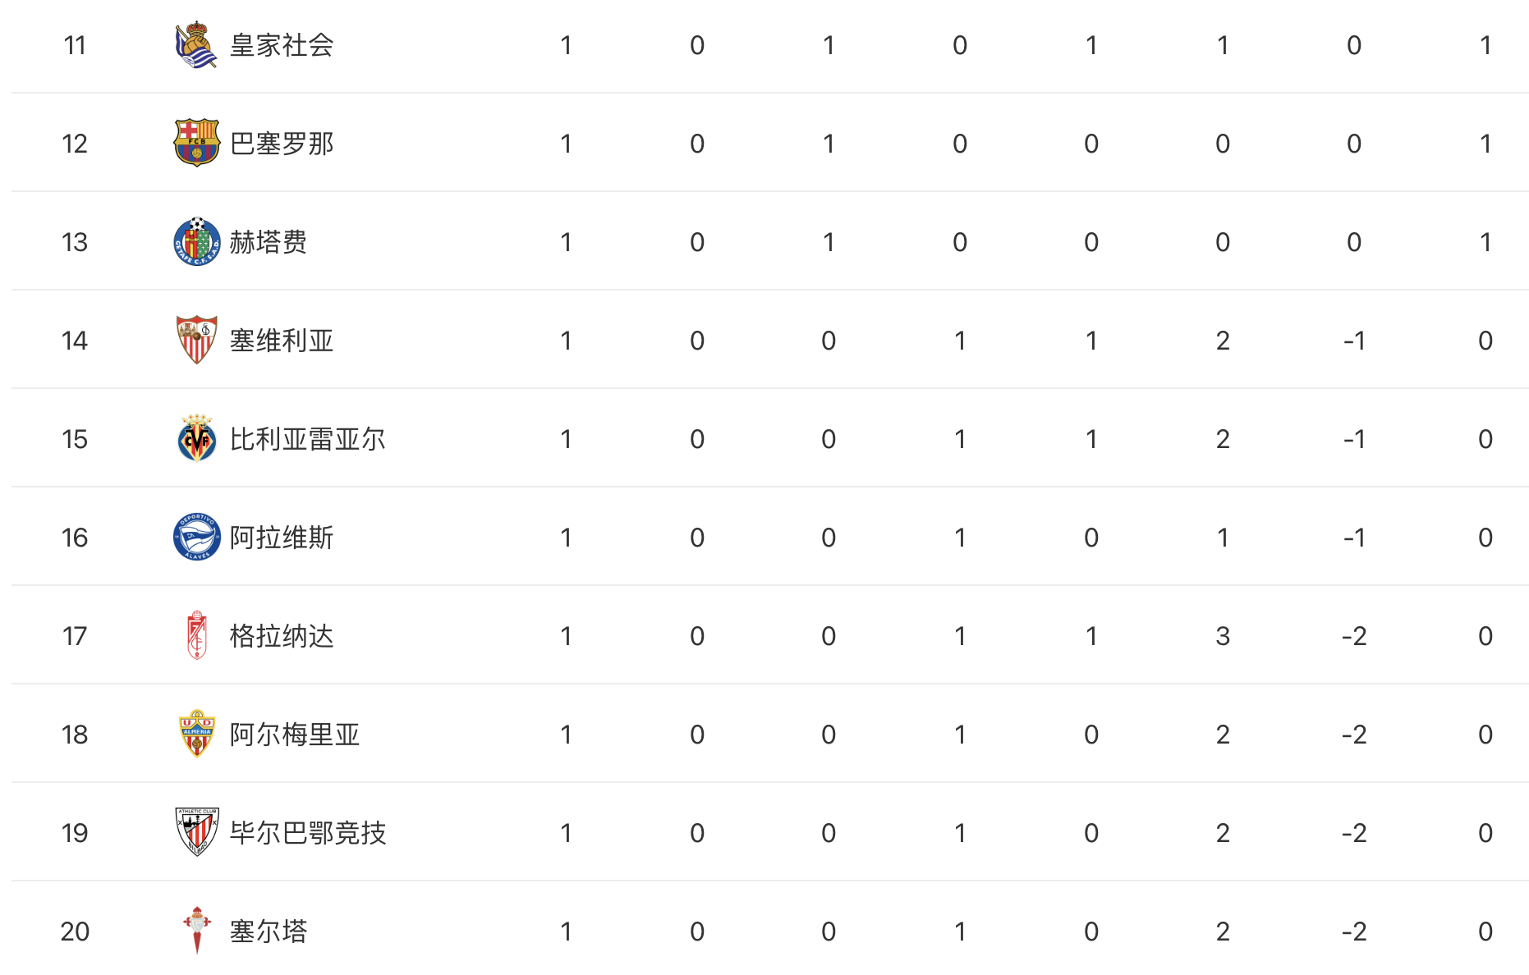Click the Real Sociedad crest icon

(x=196, y=45)
